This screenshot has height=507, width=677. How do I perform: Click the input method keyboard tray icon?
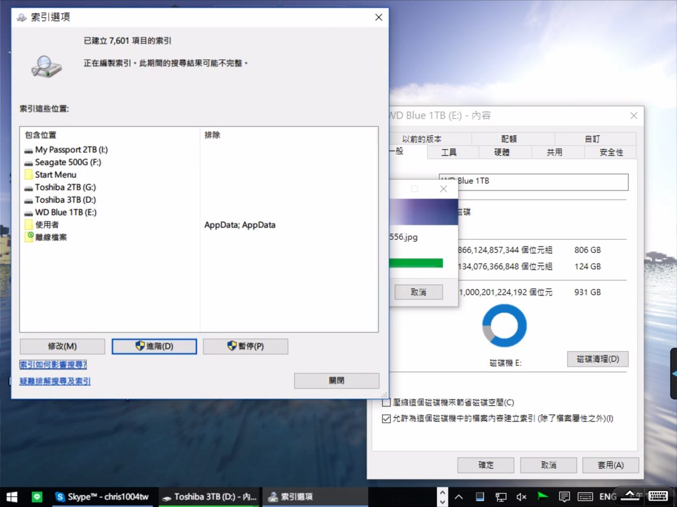click(x=585, y=497)
